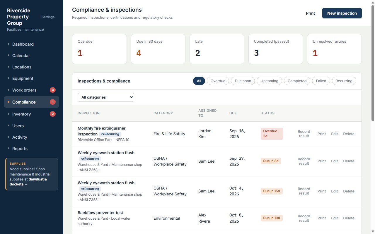Delete the Monthly fire extinguisher inspection
Viewport: 375px width, 234px height.
click(349, 134)
